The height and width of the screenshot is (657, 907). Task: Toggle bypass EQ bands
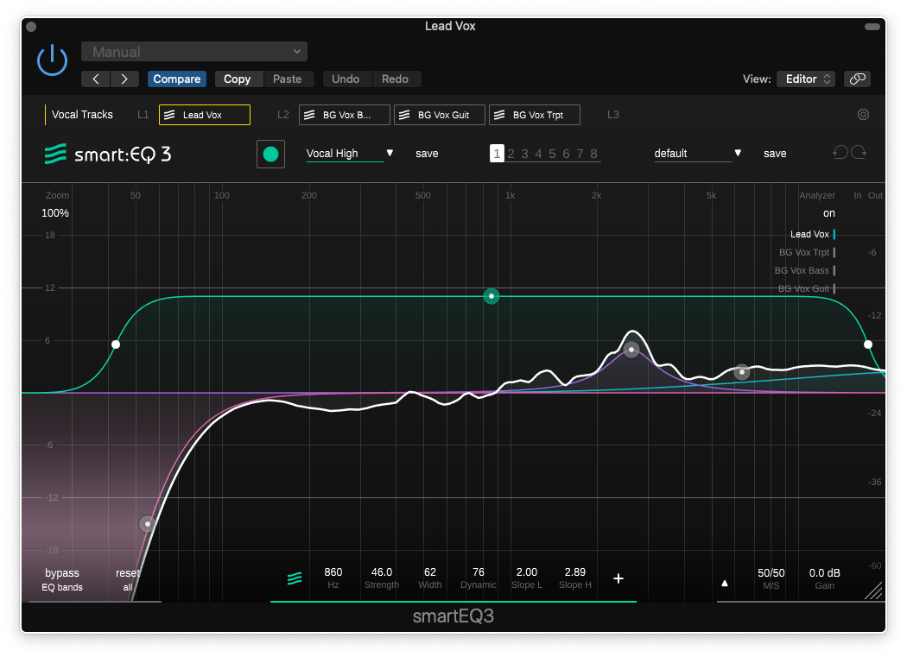coord(62,579)
